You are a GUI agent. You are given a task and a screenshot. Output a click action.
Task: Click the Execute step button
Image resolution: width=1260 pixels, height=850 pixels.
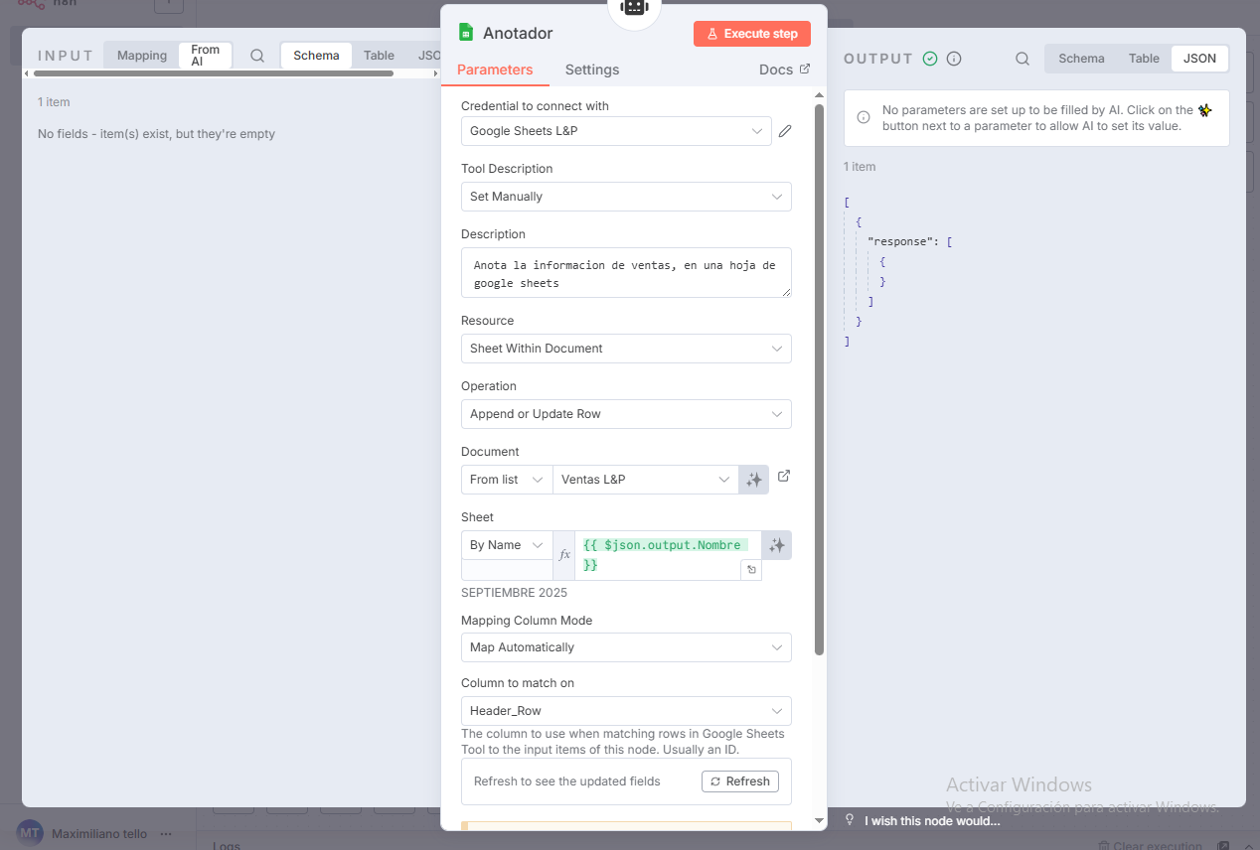pyautogui.click(x=752, y=34)
